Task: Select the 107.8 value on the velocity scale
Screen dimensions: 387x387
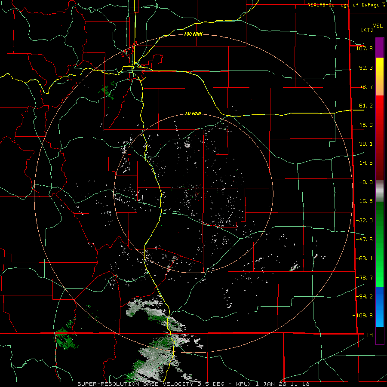Action: [x=364, y=48]
